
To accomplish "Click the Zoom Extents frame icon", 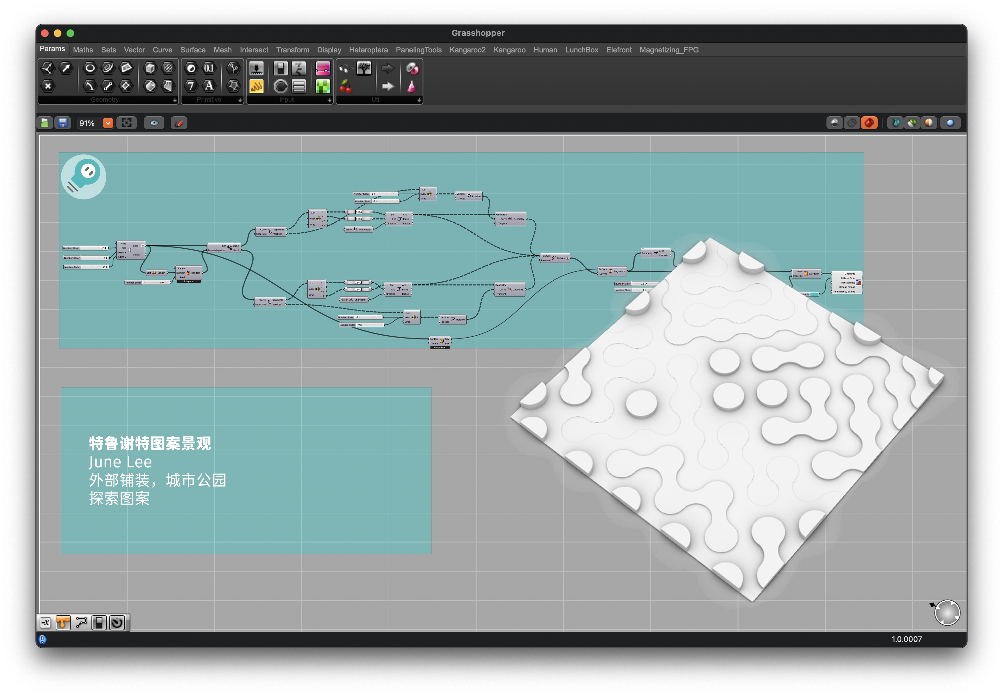I will click(127, 123).
